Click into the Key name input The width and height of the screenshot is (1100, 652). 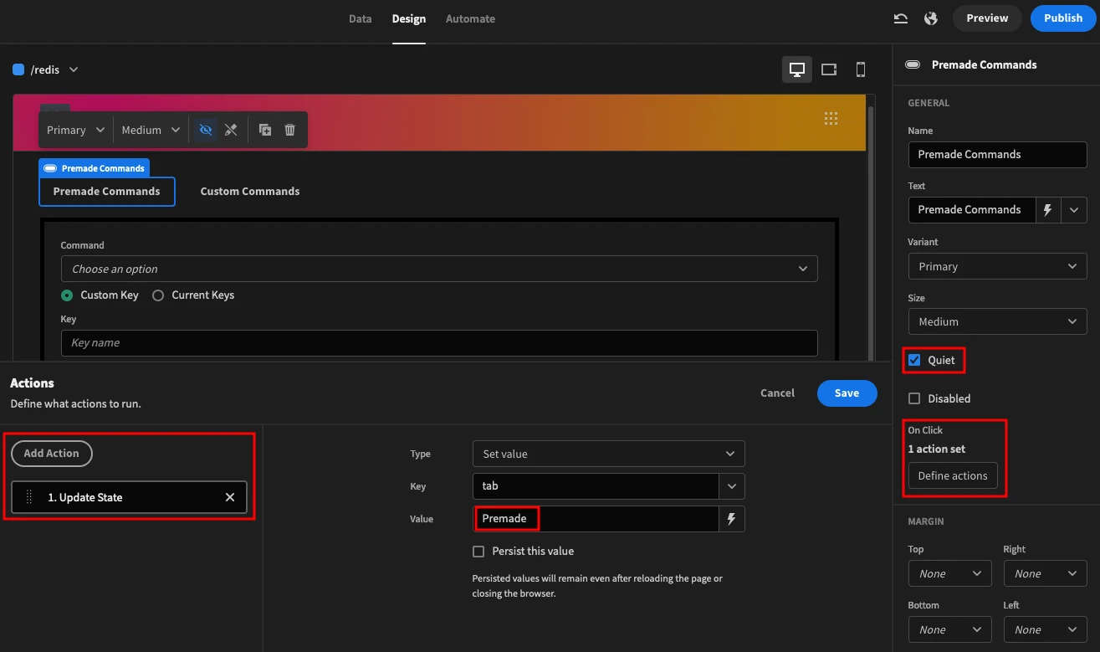coord(439,342)
